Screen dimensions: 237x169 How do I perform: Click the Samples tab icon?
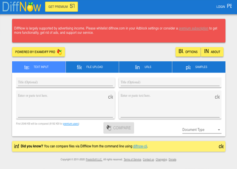coord(188,67)
